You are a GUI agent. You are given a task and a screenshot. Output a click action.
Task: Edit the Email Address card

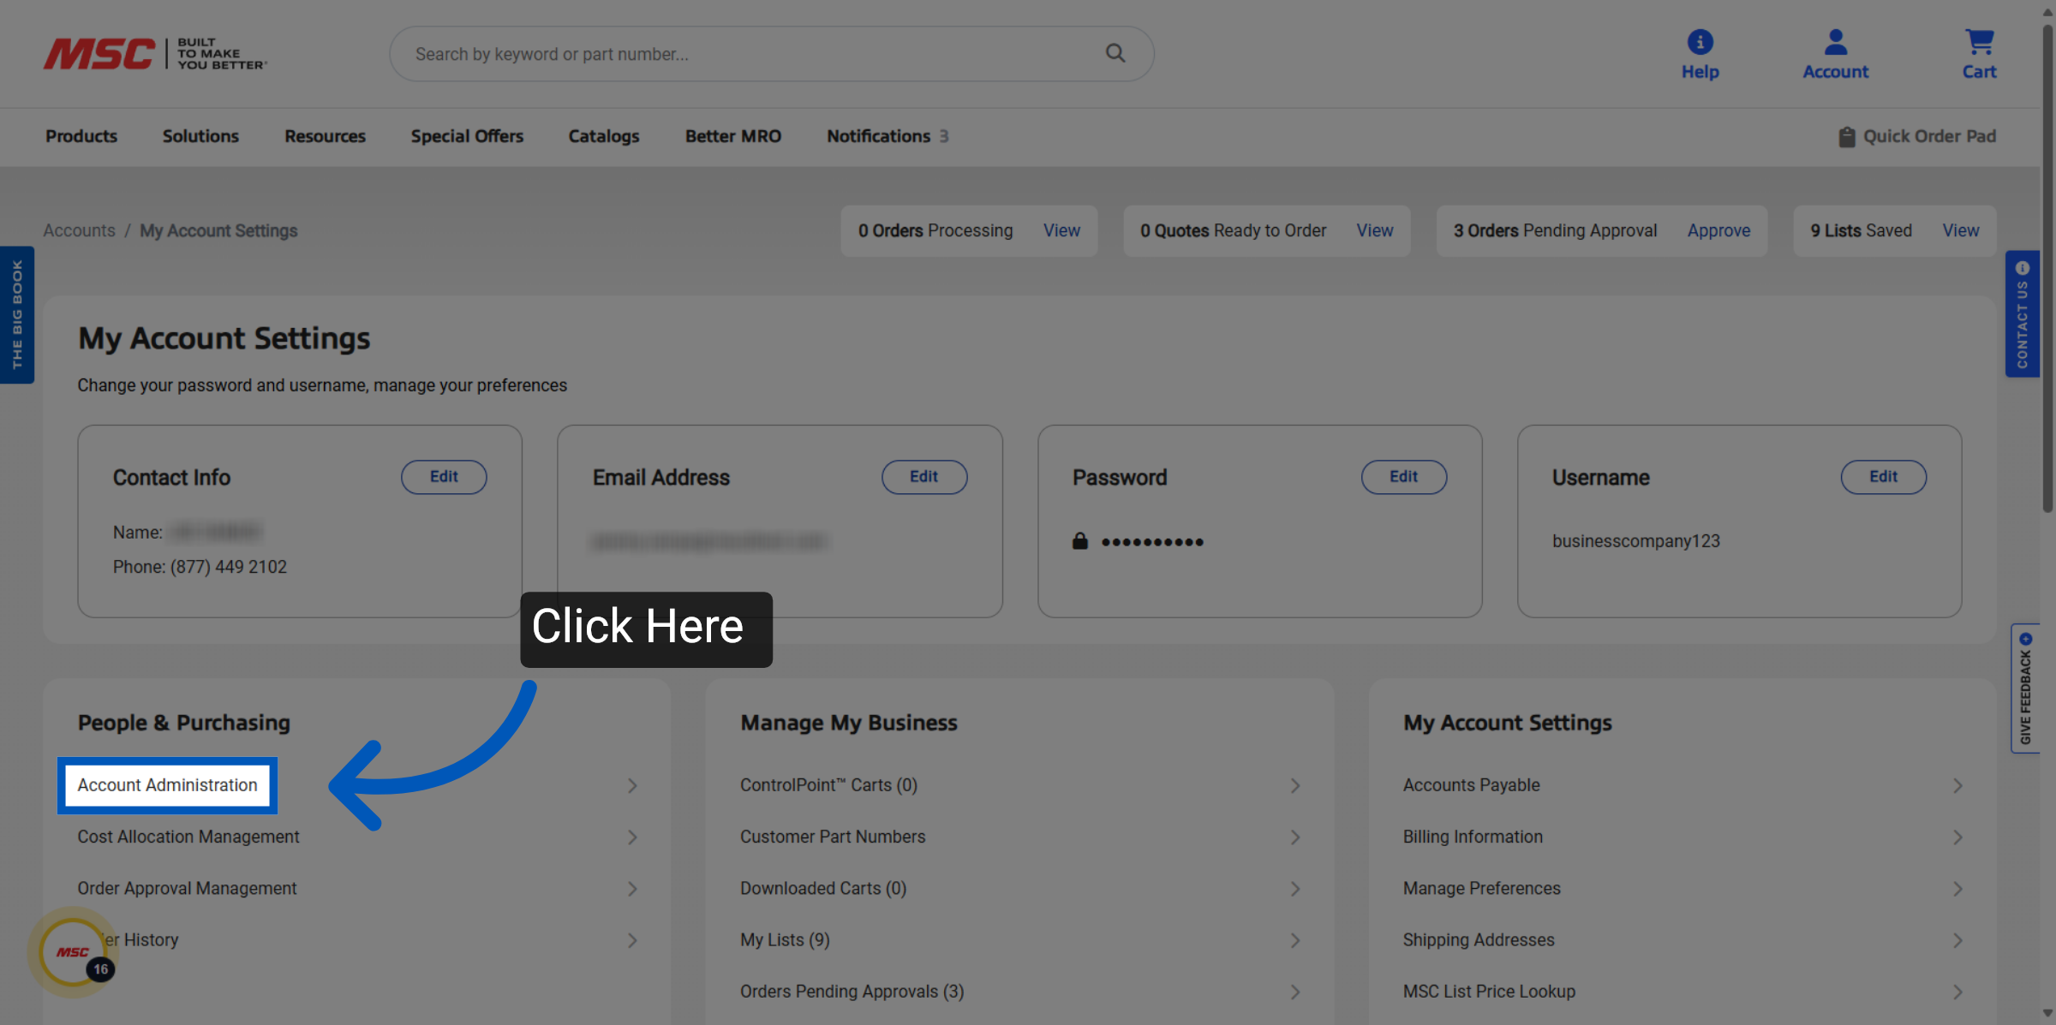[924, 477]
